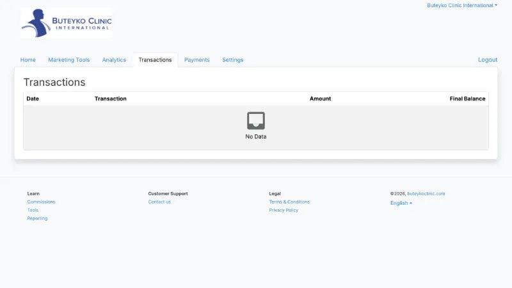Image resolution: width=512 pixels, height=288 pixels.
Task: Open the Buteyko Clinic International account dropdown
Action: click(x=462, y=5)
